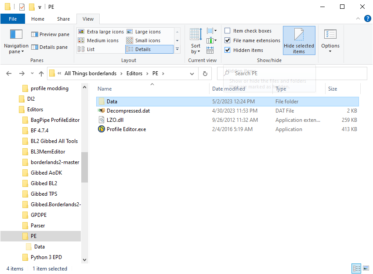Select the borderlands2-master folder
This screenshot has height=274, width=373.
click(55, 162)
